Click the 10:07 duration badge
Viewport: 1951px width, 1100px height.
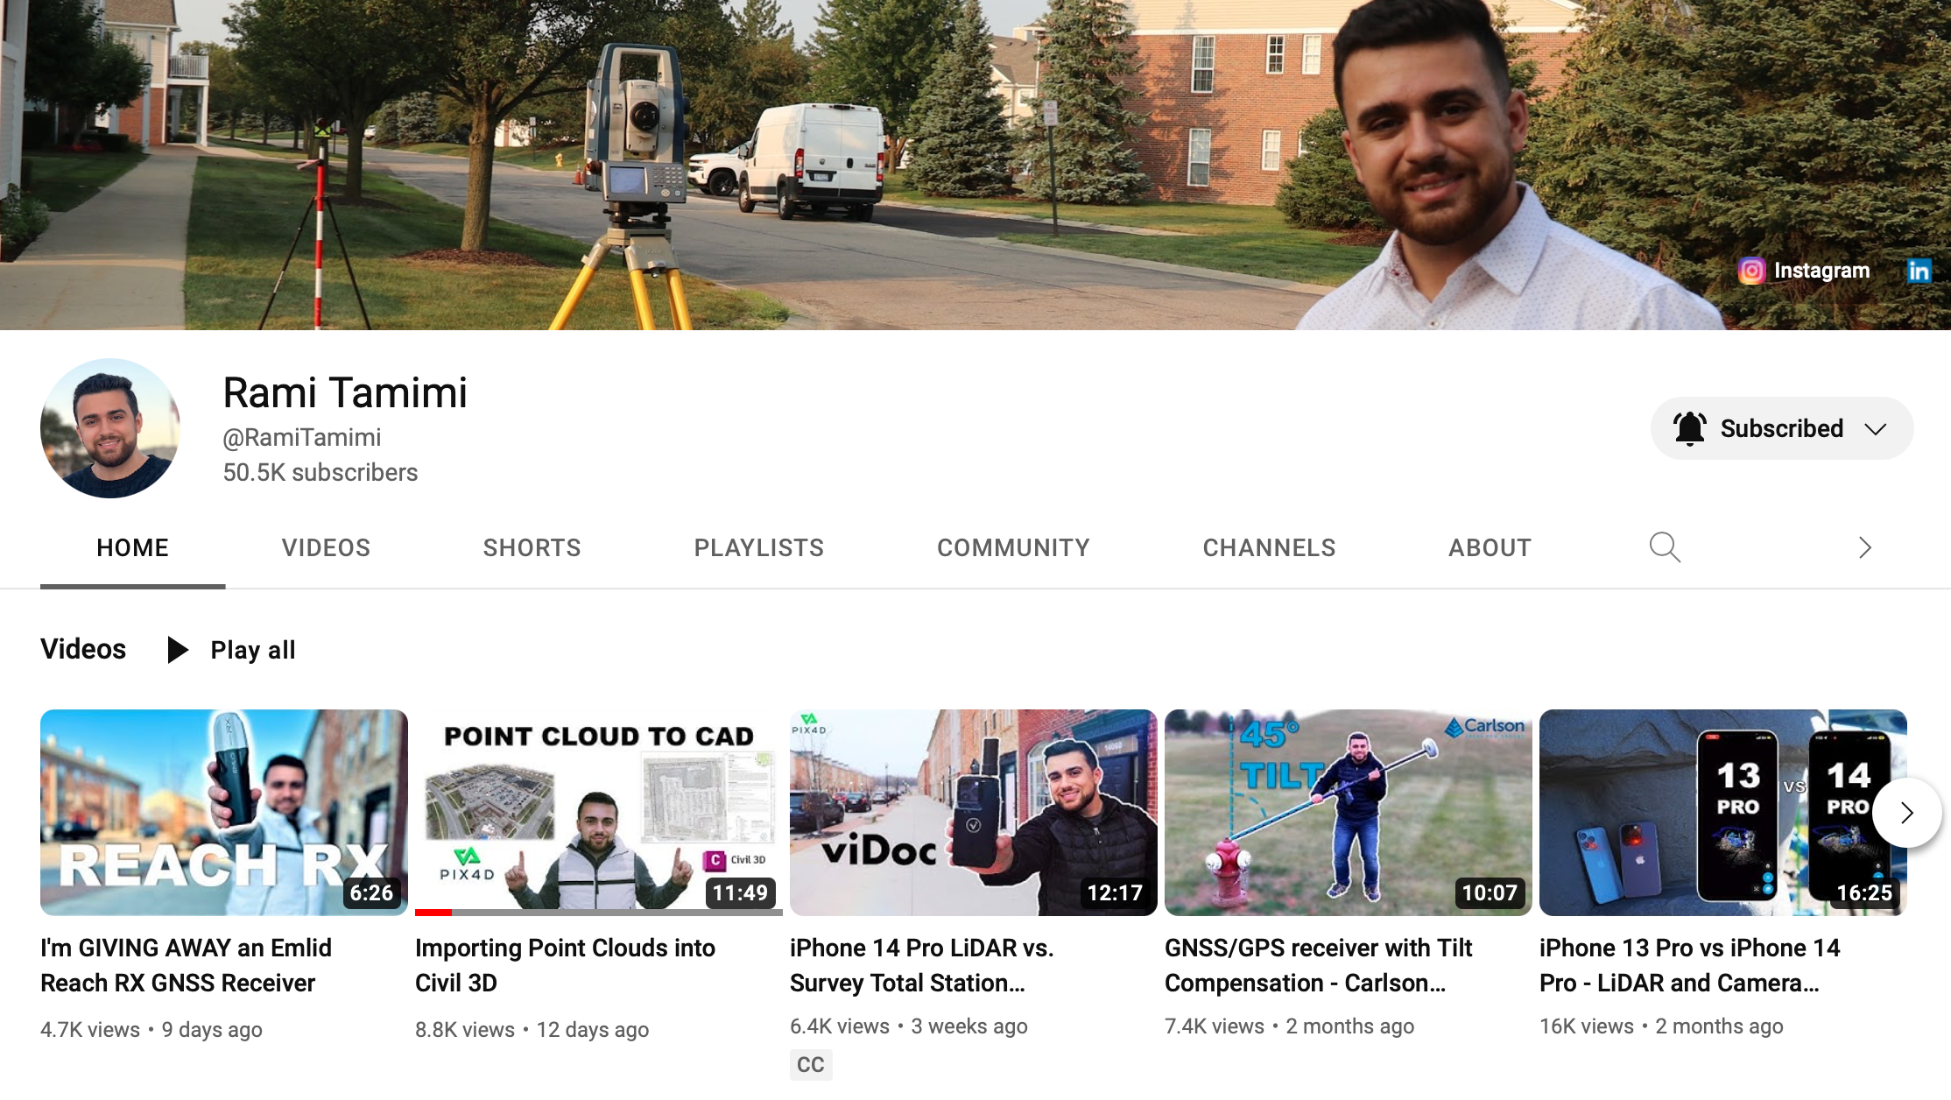pyautogui.click(x=1490, y=893)
